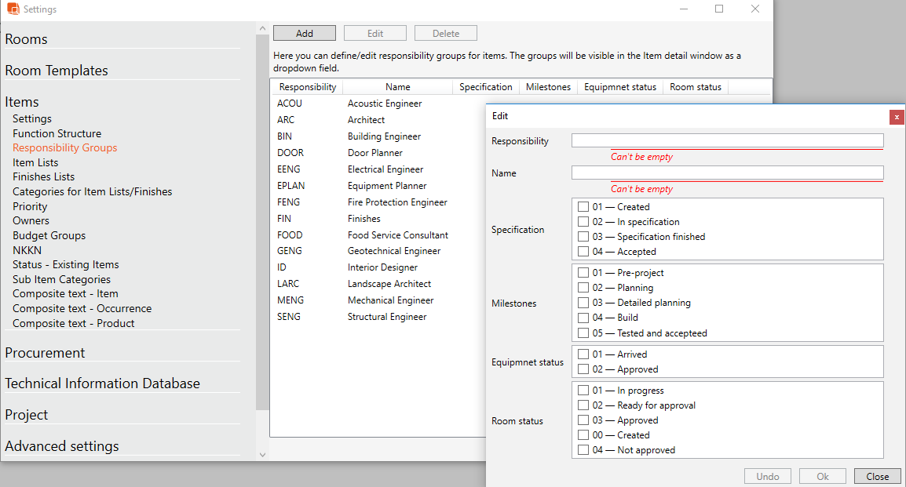Expand the Rooms settings section
The width and height of the screenshot is (906, 487).
pos(26,39)
